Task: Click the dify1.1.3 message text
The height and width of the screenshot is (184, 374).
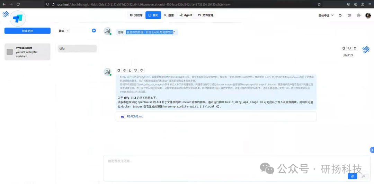Action: pyautogui.click(x=348, y=55)
